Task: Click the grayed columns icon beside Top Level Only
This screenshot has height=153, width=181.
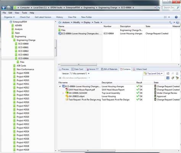Action: pos(168,74)
